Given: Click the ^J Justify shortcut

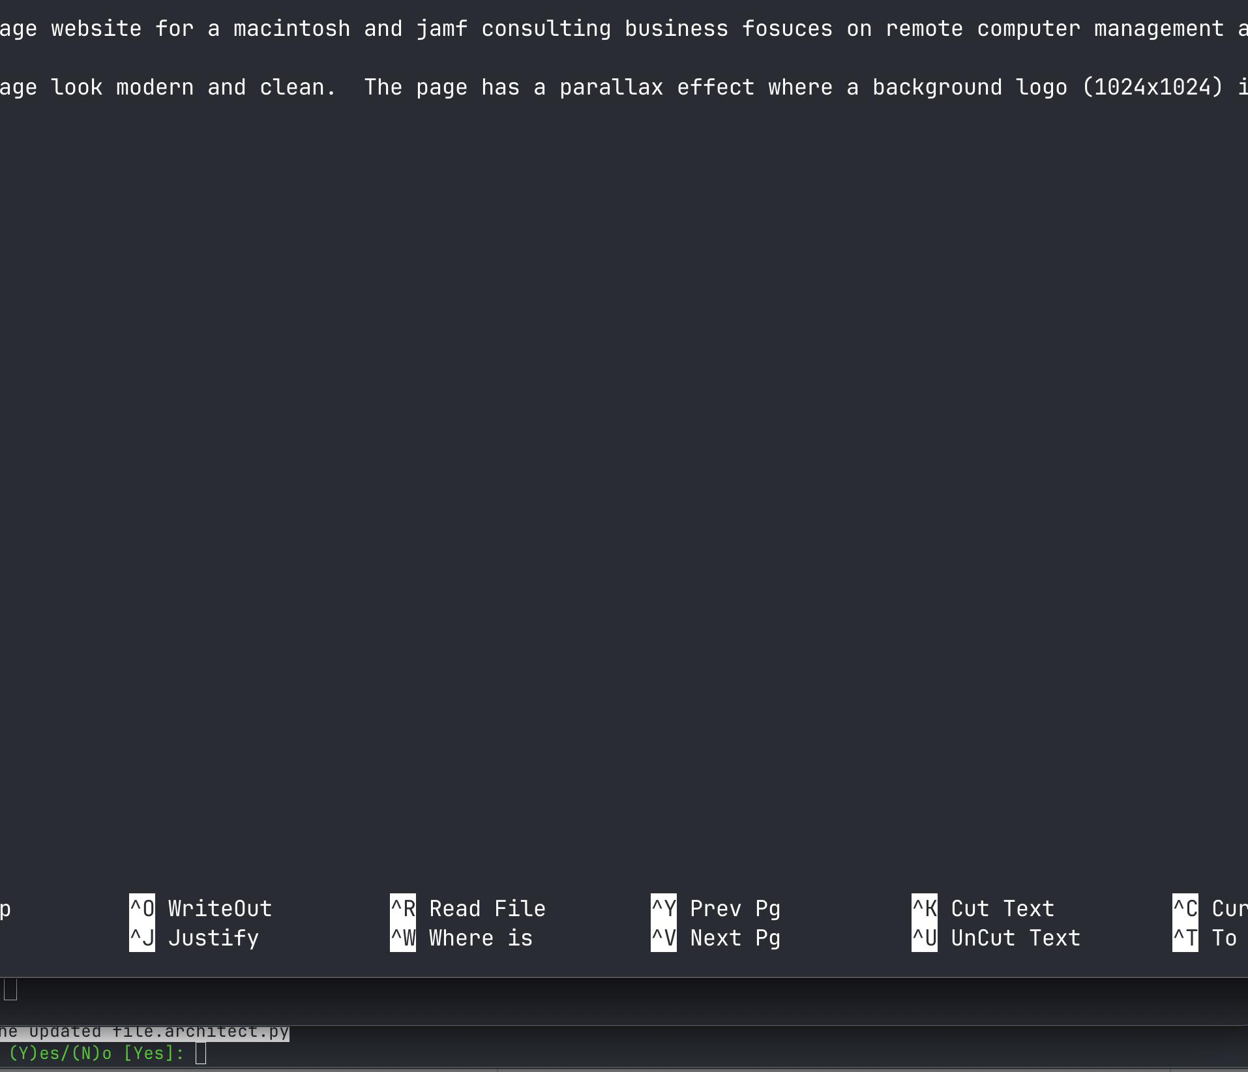Looking at the screenshot, I should tap(194, 937).
